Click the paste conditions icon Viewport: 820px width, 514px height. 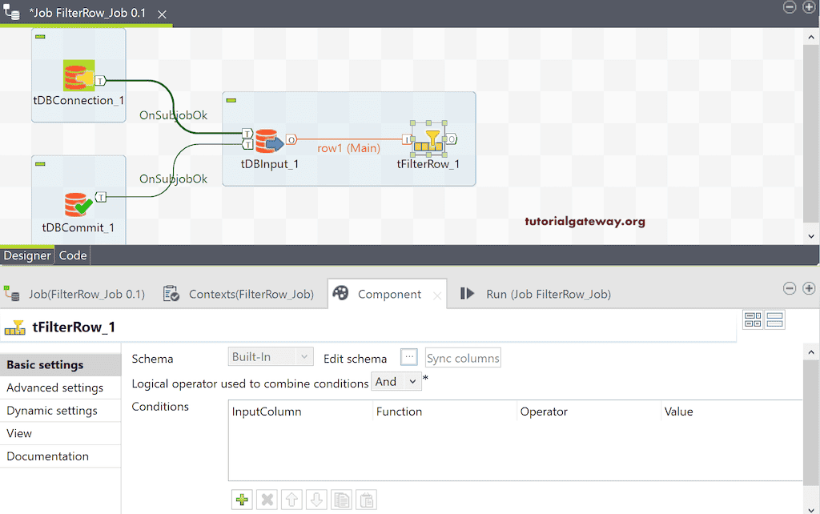coord(365,499)
